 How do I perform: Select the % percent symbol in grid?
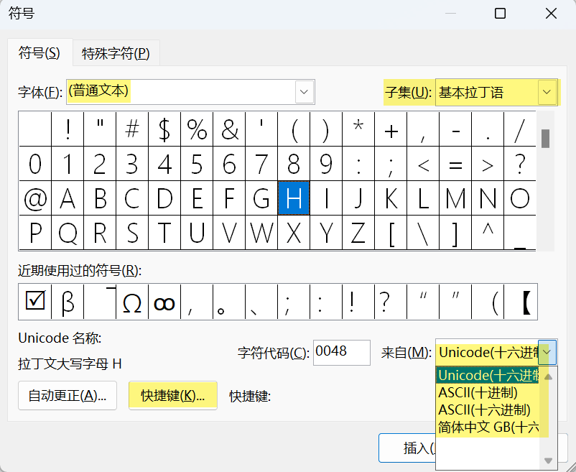(197, 129)
